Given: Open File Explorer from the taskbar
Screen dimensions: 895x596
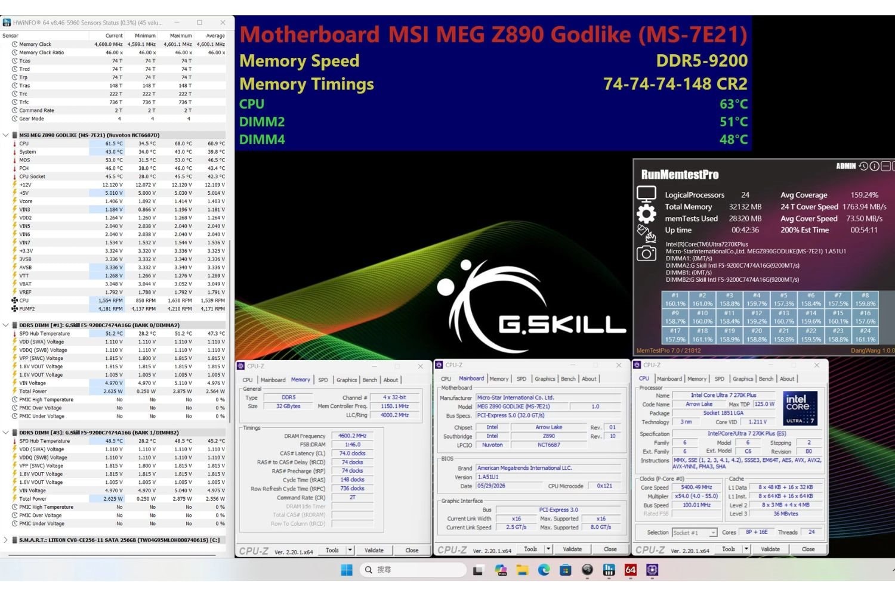Looking at the screenshot, I should (x=523, y=570).
